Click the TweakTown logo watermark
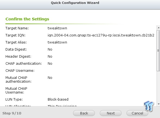This screenshot has height=118, width=160. point(149,106)
